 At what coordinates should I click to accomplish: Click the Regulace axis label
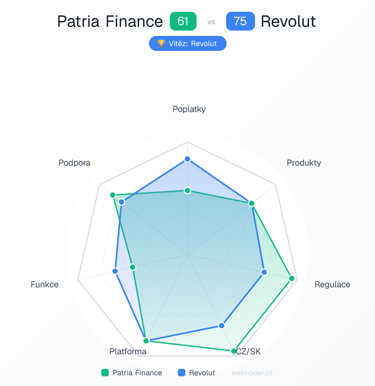[332, 284]
